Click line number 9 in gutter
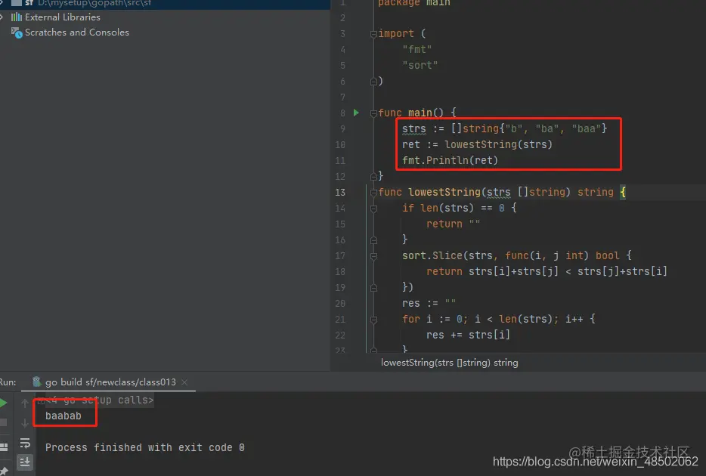This screenshot has height=476, width=706. (x=342, y=129)
